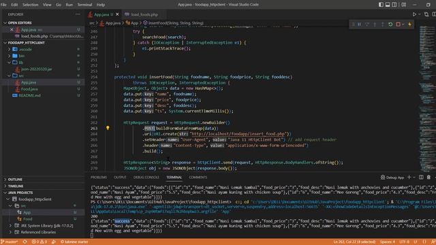Click Ln 263, Col 22 position indicator
436x245 pixels.
354,242
